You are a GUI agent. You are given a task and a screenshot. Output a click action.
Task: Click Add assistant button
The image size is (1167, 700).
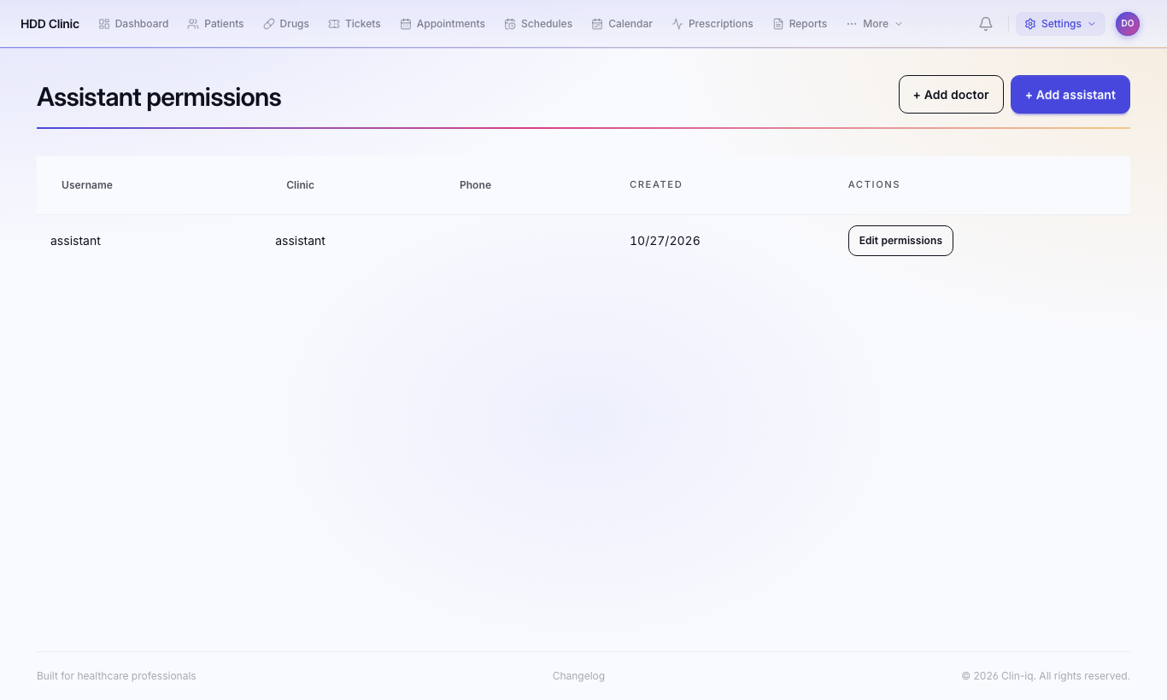pos(1070,95)
